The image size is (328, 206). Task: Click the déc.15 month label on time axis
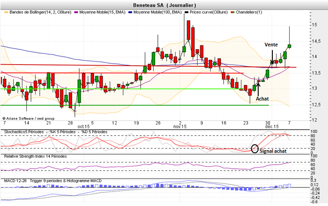tap(272, 126)
